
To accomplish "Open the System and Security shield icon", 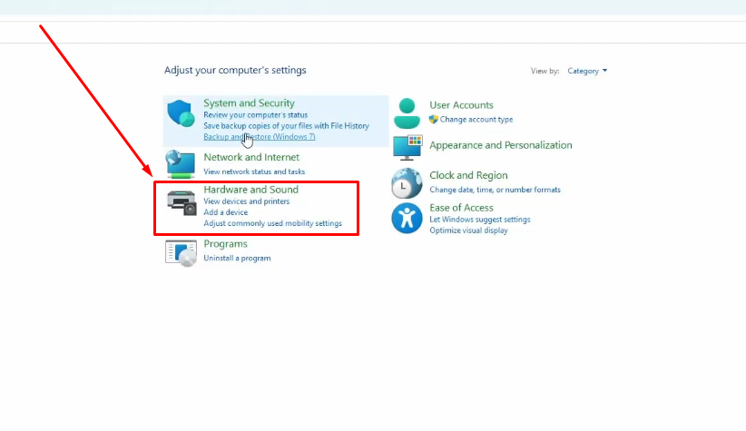I will coord(181,113).
